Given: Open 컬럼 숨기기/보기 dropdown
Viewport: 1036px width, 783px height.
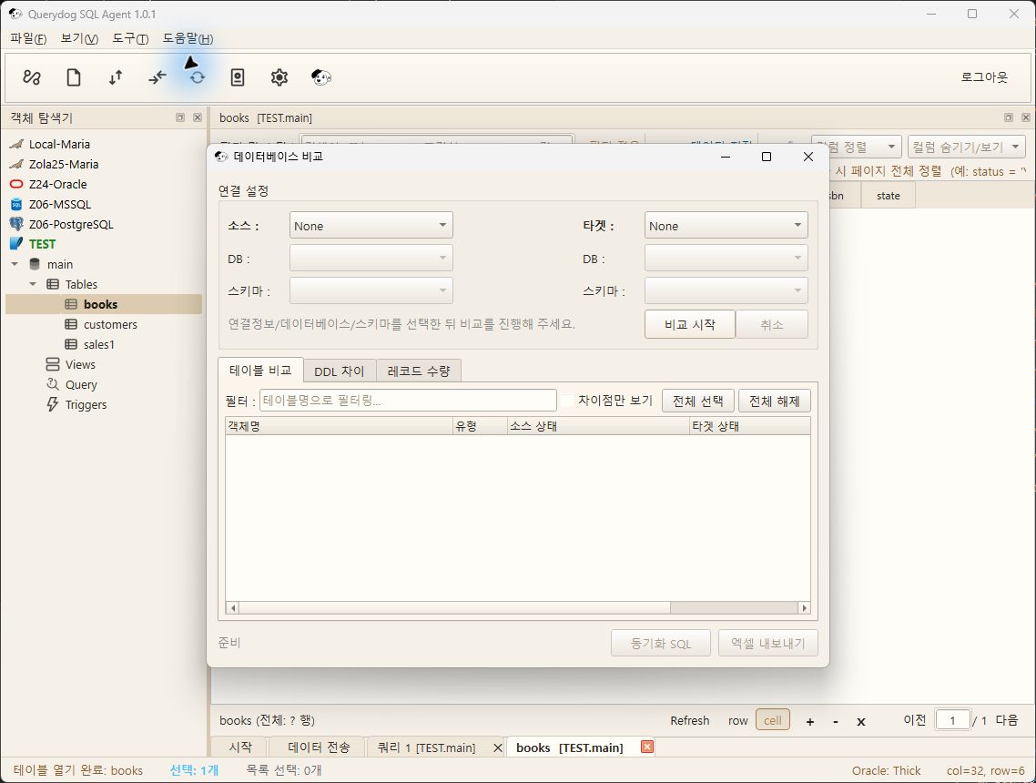Looking at the screenshot, I should 967,147.
